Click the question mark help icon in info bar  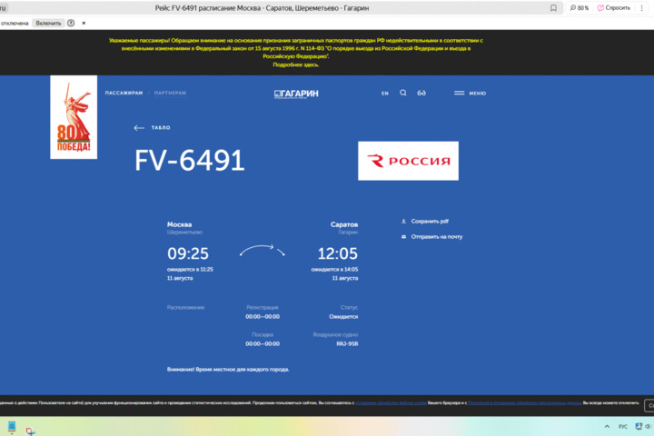(x=71, y=23)
